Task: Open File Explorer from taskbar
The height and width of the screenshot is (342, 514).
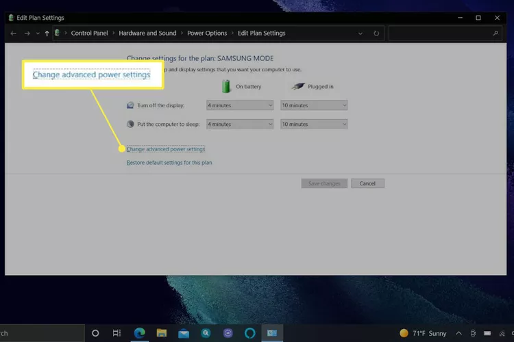Action: click(x=162, y=333)
